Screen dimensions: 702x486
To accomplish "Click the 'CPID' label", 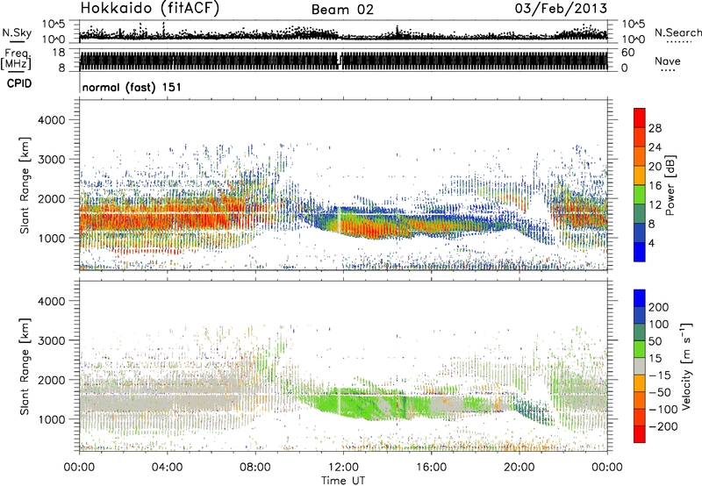I will (x=19, y=83).
